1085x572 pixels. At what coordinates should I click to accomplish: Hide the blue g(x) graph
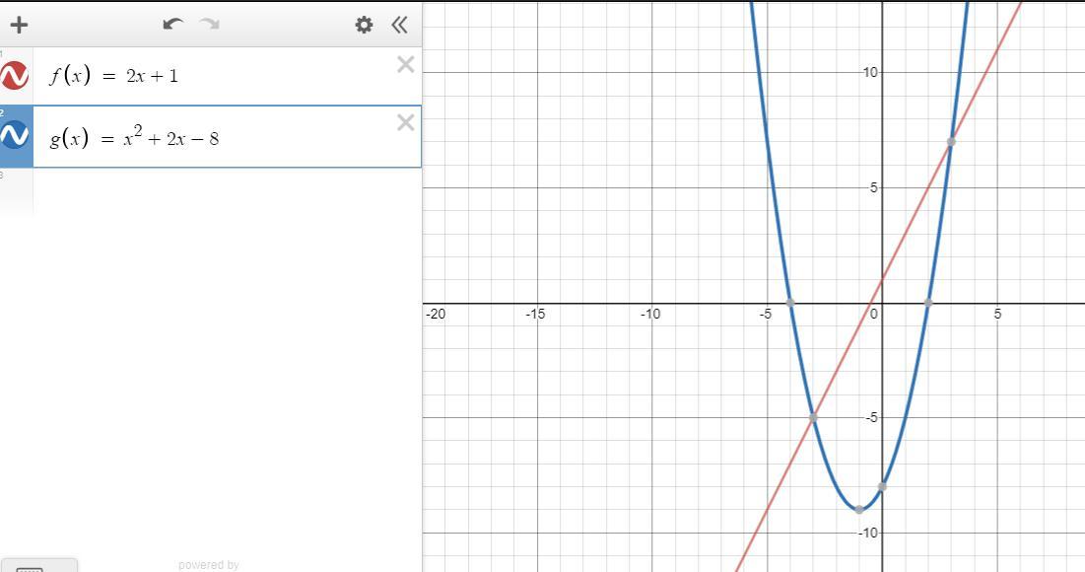coord(14,134)
